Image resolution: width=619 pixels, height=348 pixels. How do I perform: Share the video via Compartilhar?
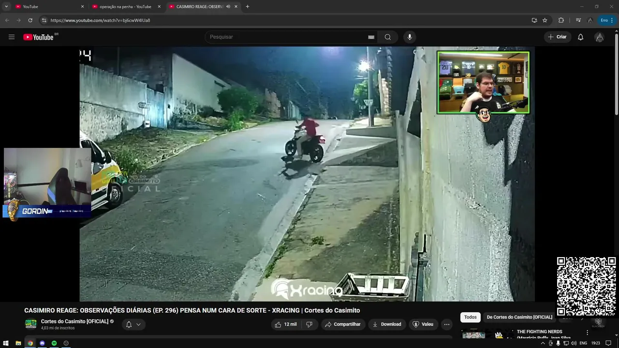point(343,324)
